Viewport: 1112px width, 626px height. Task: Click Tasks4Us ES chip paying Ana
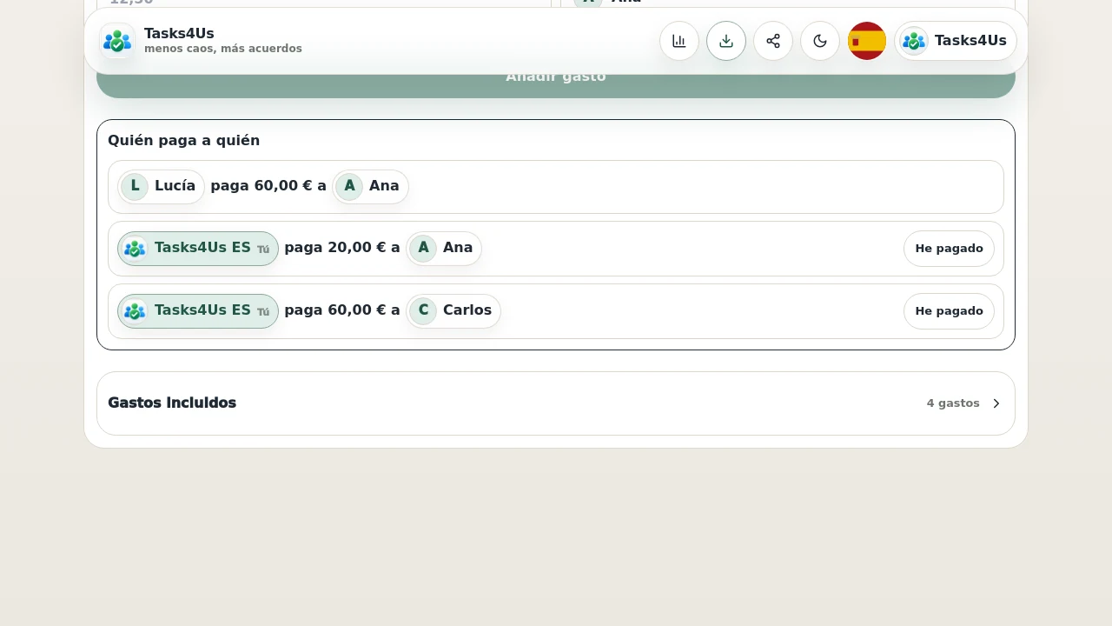198,249
